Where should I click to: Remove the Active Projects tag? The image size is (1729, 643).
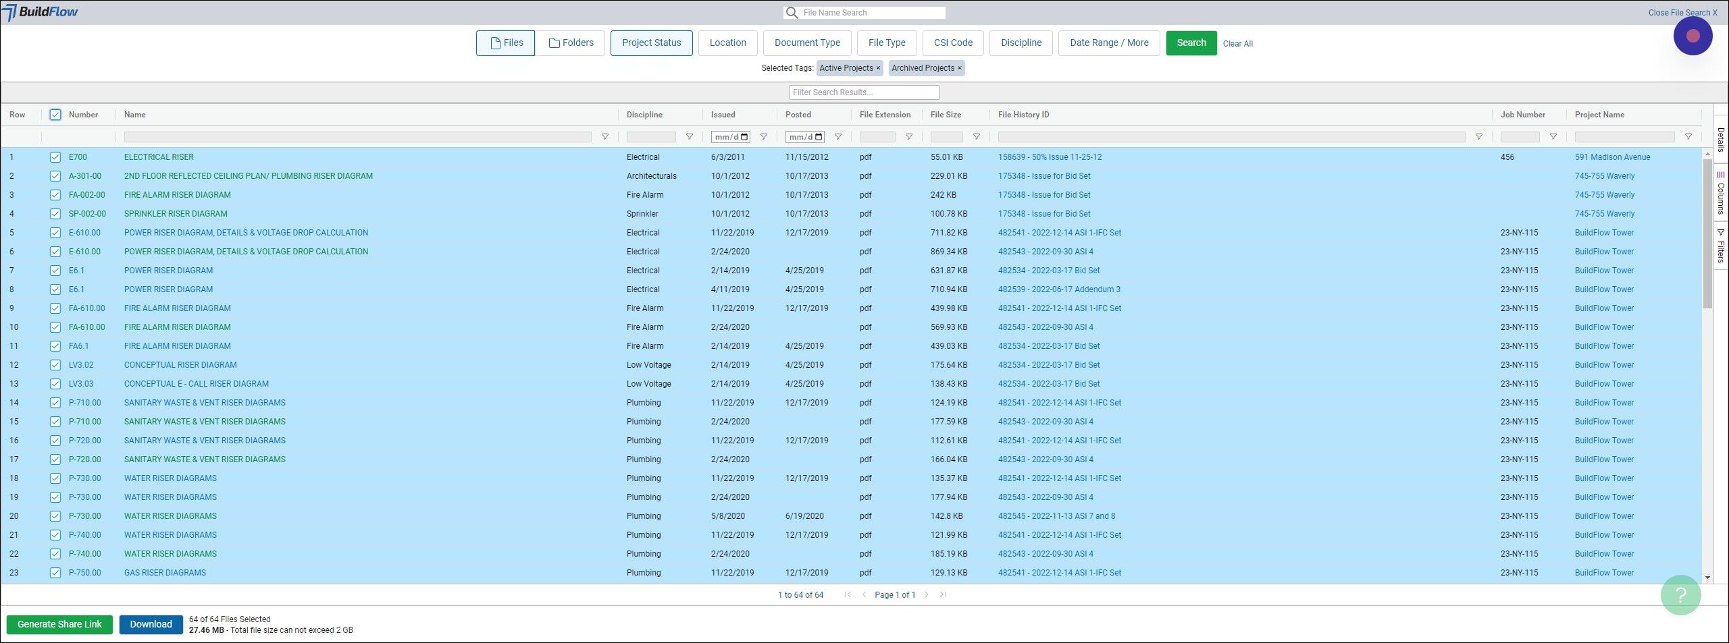point(878,68)
